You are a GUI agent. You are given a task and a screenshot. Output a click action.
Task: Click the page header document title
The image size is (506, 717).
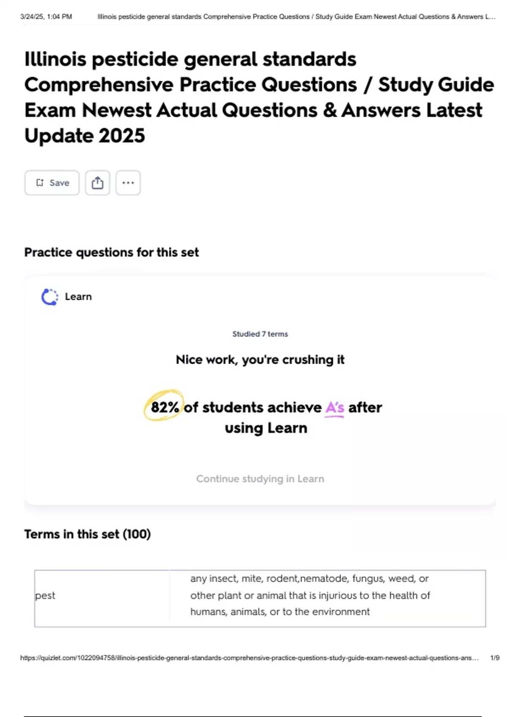[x=296, y=17]
